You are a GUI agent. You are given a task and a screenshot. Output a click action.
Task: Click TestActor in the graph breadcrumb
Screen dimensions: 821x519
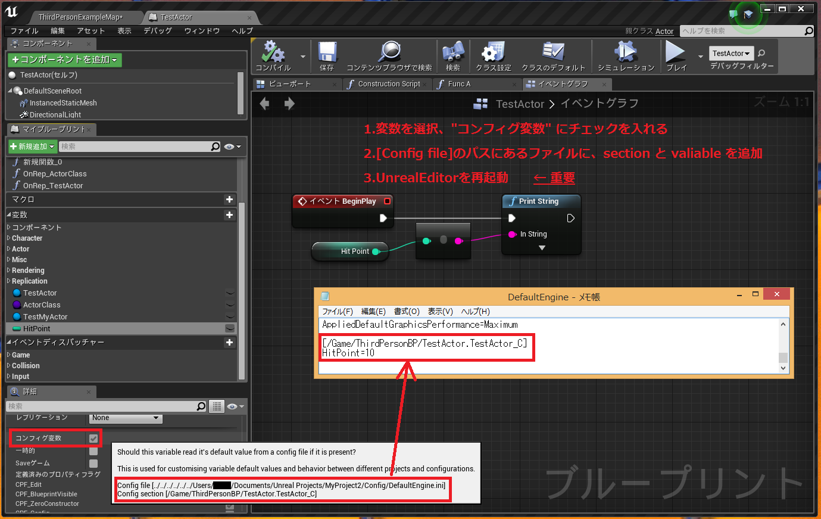[520, 104]
